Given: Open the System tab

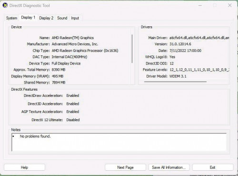Looking at the screenshot, I should 12,18.
